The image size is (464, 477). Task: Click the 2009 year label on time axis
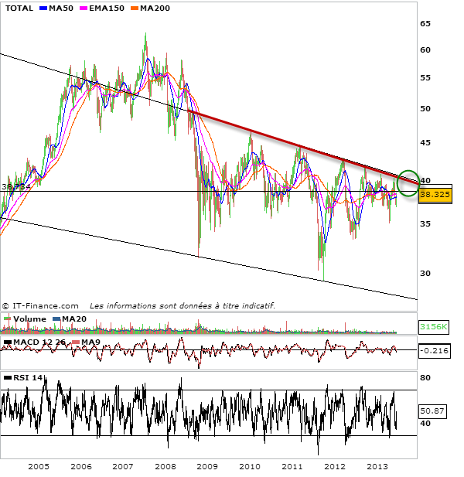coord(206,467)
